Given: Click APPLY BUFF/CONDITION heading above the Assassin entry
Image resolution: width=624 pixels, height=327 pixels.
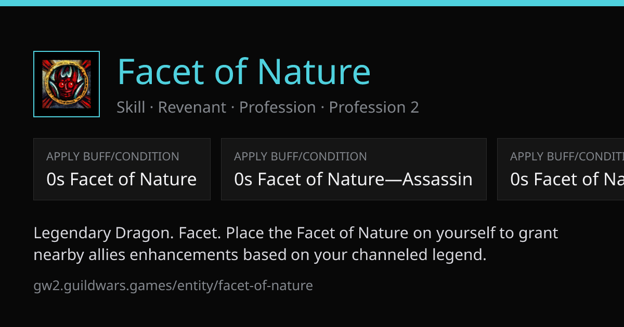Looking at the screenshot, I should pos(301,156).
